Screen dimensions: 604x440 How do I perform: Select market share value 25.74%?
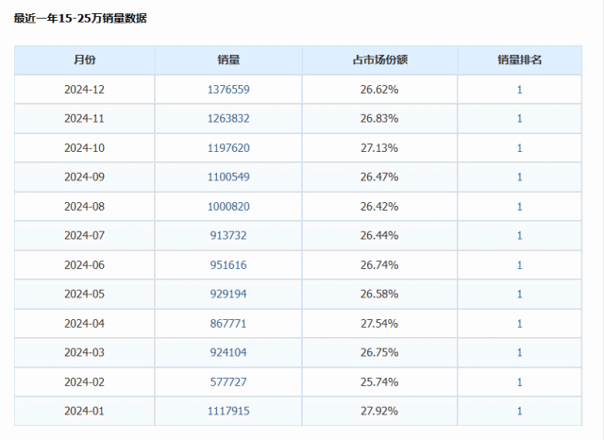click(379, 381)
